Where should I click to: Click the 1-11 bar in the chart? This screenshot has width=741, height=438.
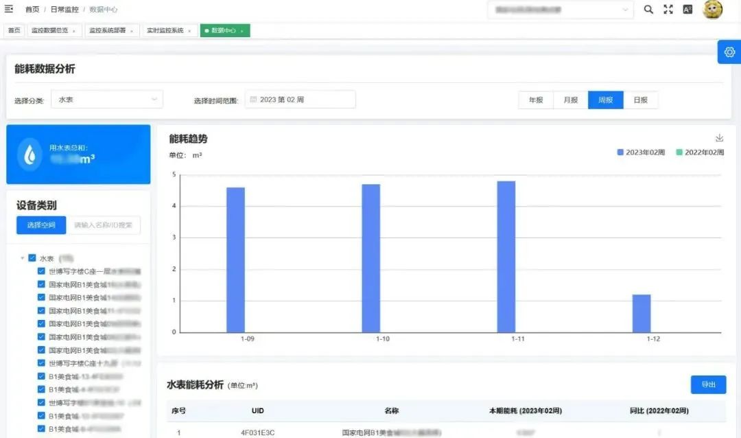coord(506,257)
